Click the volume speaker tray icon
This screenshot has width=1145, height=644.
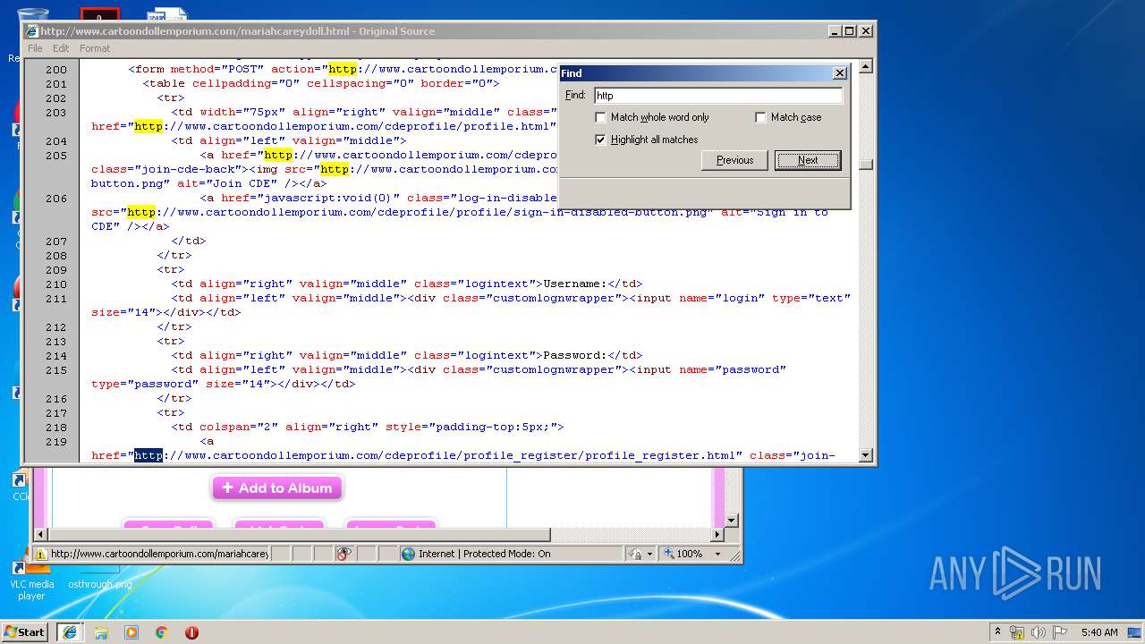click(x=1039, y=632)
